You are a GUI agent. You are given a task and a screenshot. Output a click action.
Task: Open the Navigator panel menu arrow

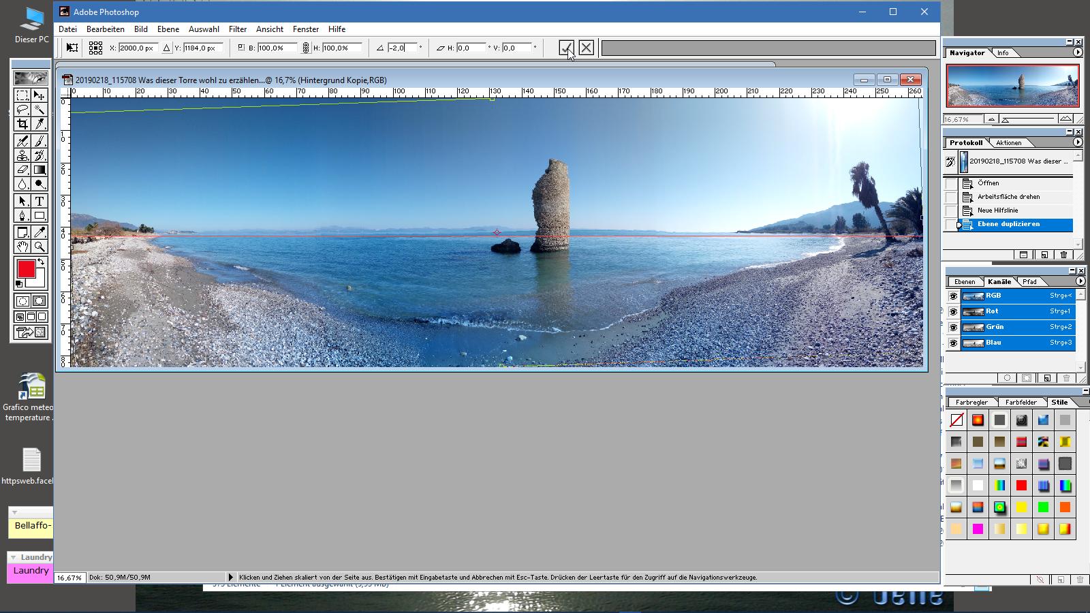1078,52
